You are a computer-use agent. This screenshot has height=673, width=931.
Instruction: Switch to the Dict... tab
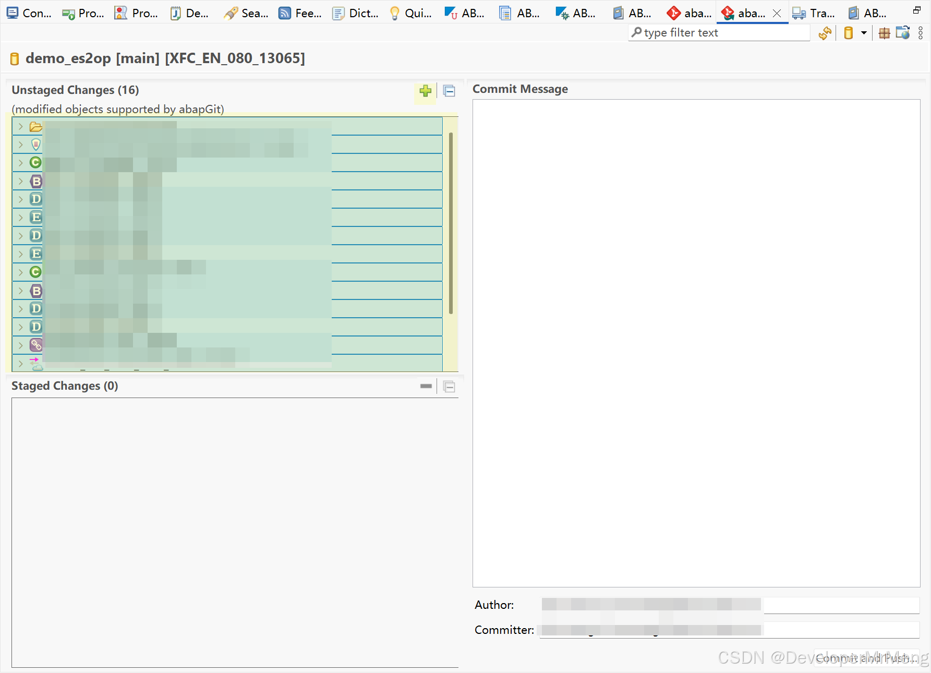pos(356,14)
